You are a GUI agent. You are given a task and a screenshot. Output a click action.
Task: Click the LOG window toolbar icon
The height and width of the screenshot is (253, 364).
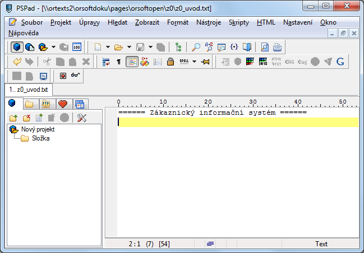pos(77,47)
